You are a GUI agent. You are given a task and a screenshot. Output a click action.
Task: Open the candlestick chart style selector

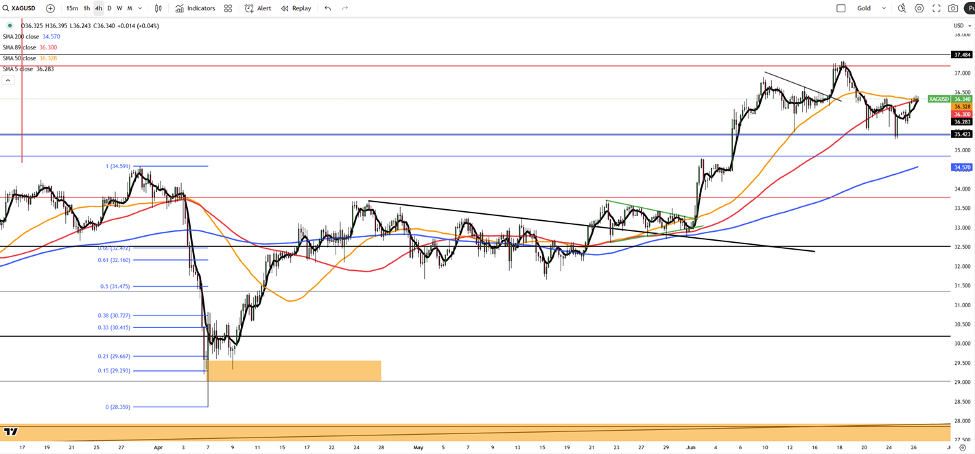[158, 8]
